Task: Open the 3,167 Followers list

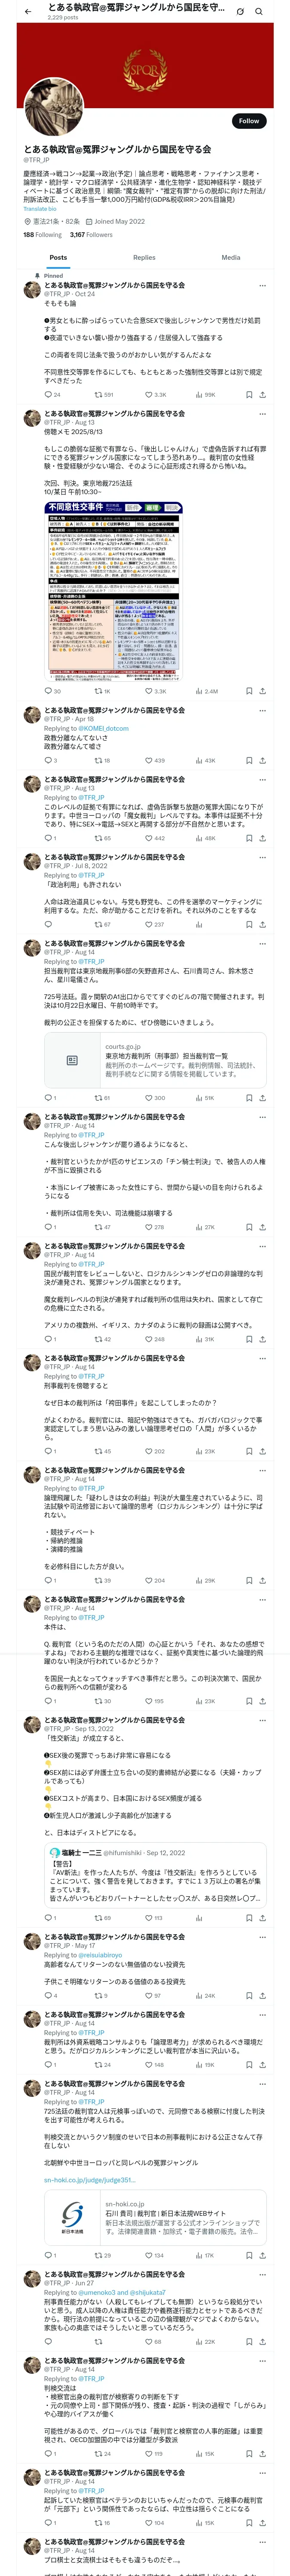Action: [91, 235]
